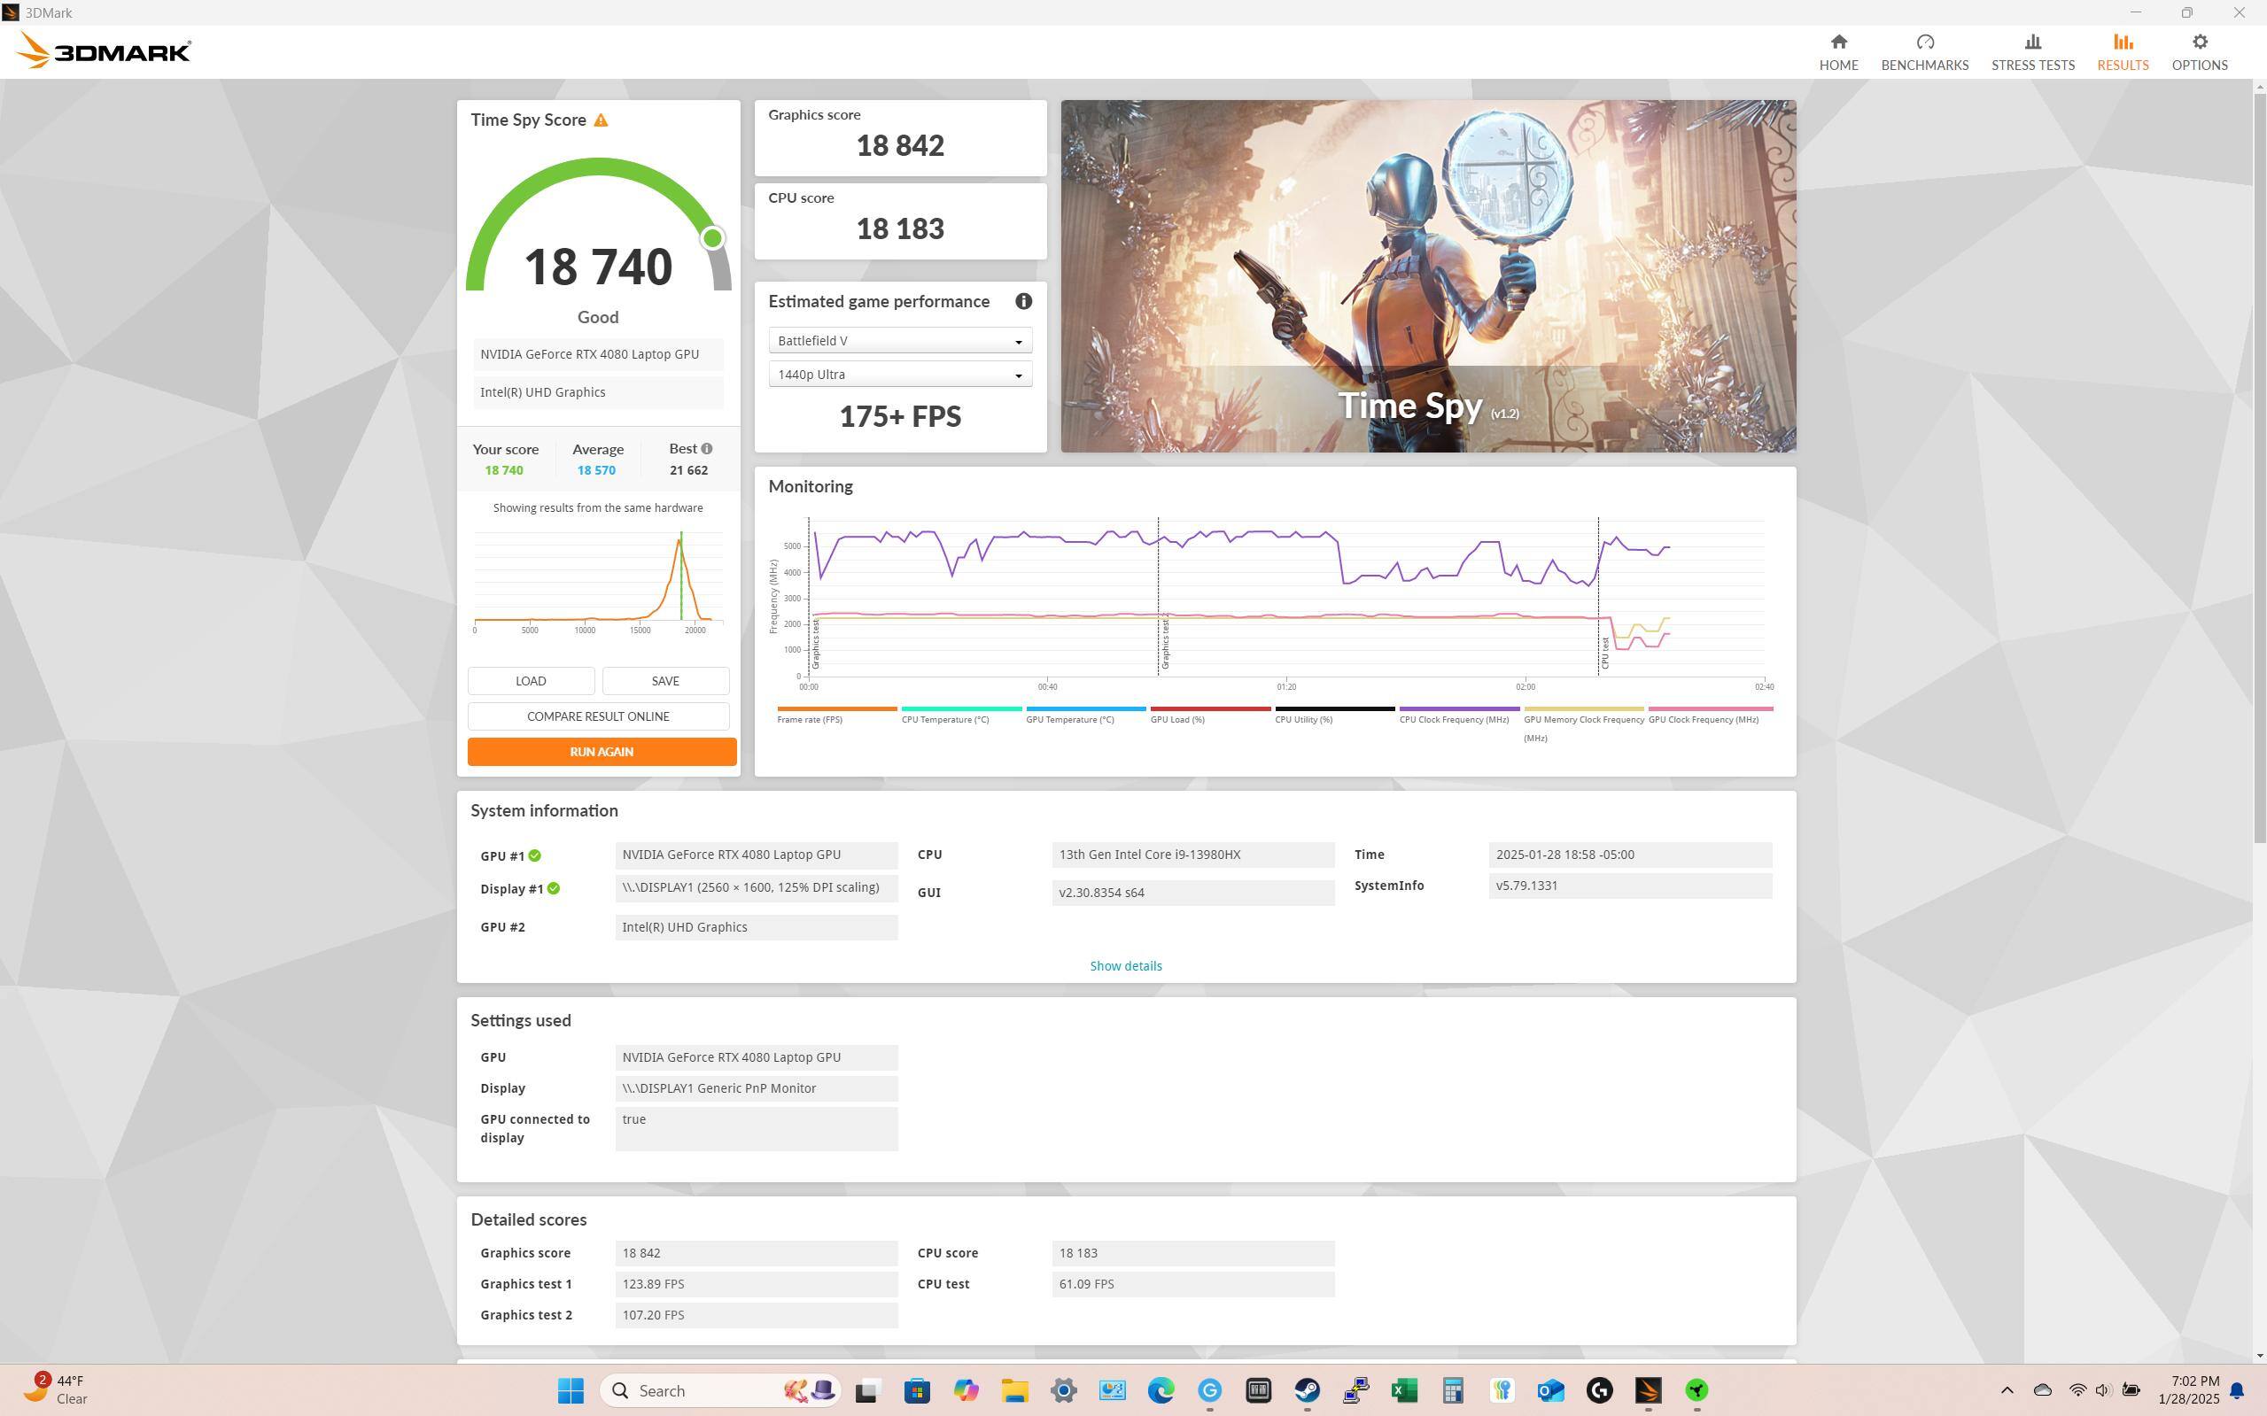2267x1416 pixels.
Task: Click the Time Spy artwork thumbnail
Action: point(1426,276)
